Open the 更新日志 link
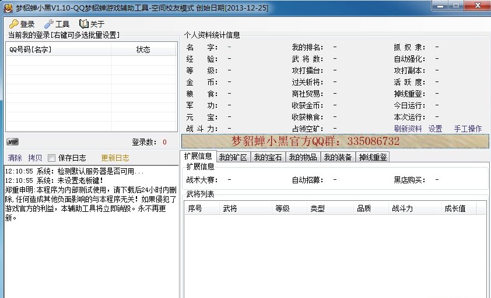 [115, 158]
